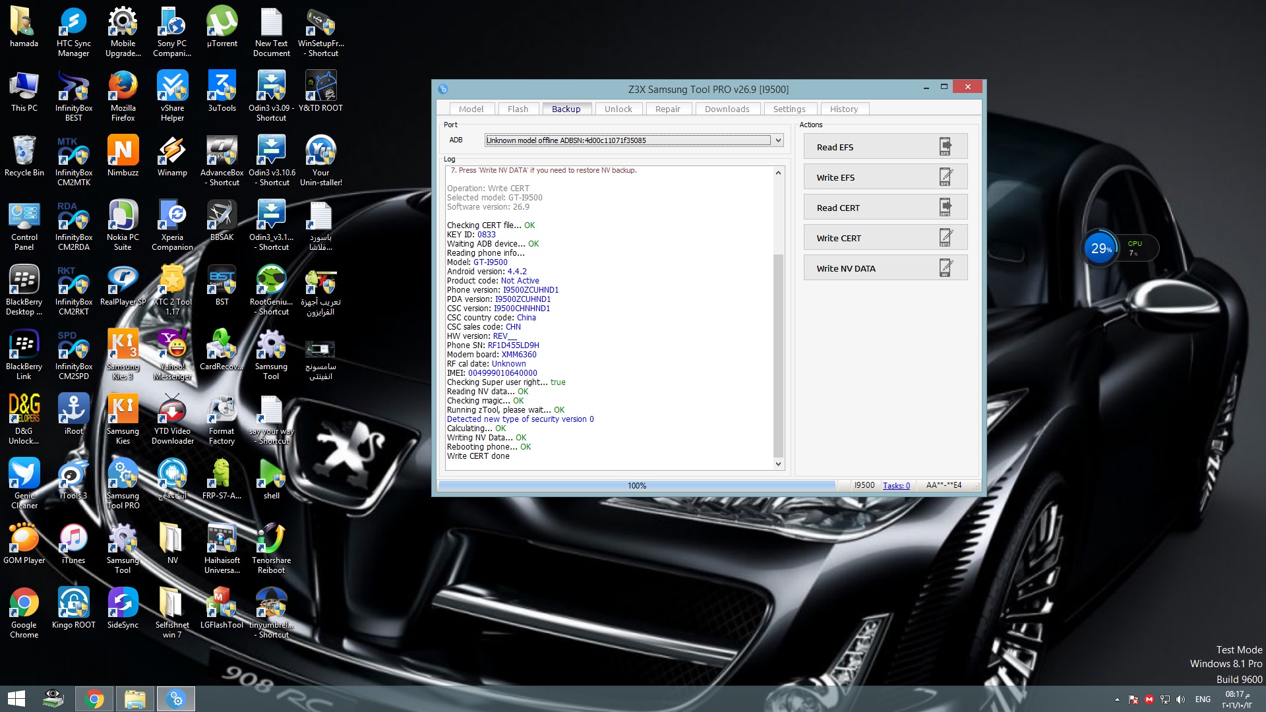Open InfinityBox CM2MTK desktop icon
Image resolution: width=1266 pixels, height=712 pixels.
coord(73,161)
